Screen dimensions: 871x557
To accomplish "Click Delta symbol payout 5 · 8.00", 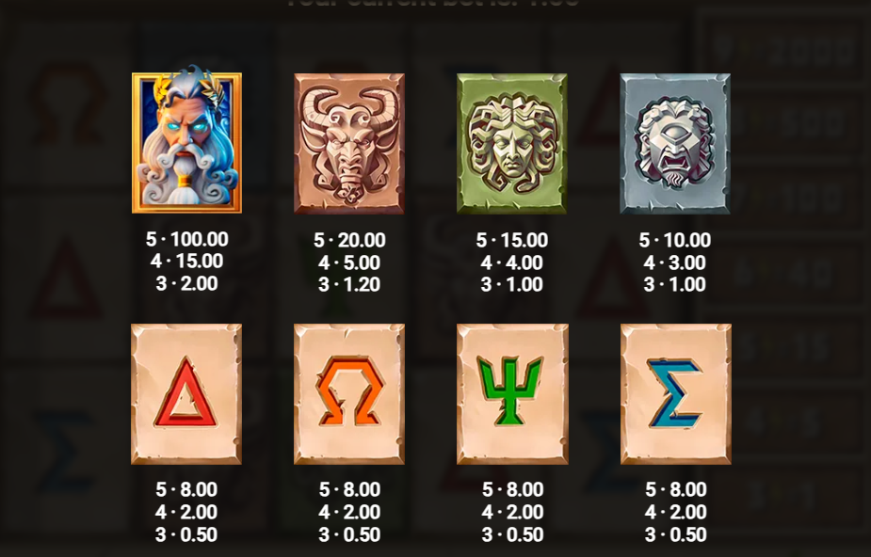I will tap(186, 489).
